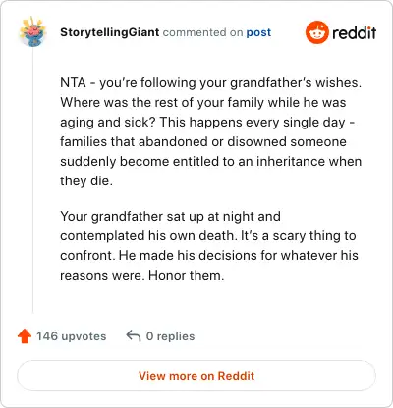Open the '0 replies' label
The image size is (393, 408).
170,336
